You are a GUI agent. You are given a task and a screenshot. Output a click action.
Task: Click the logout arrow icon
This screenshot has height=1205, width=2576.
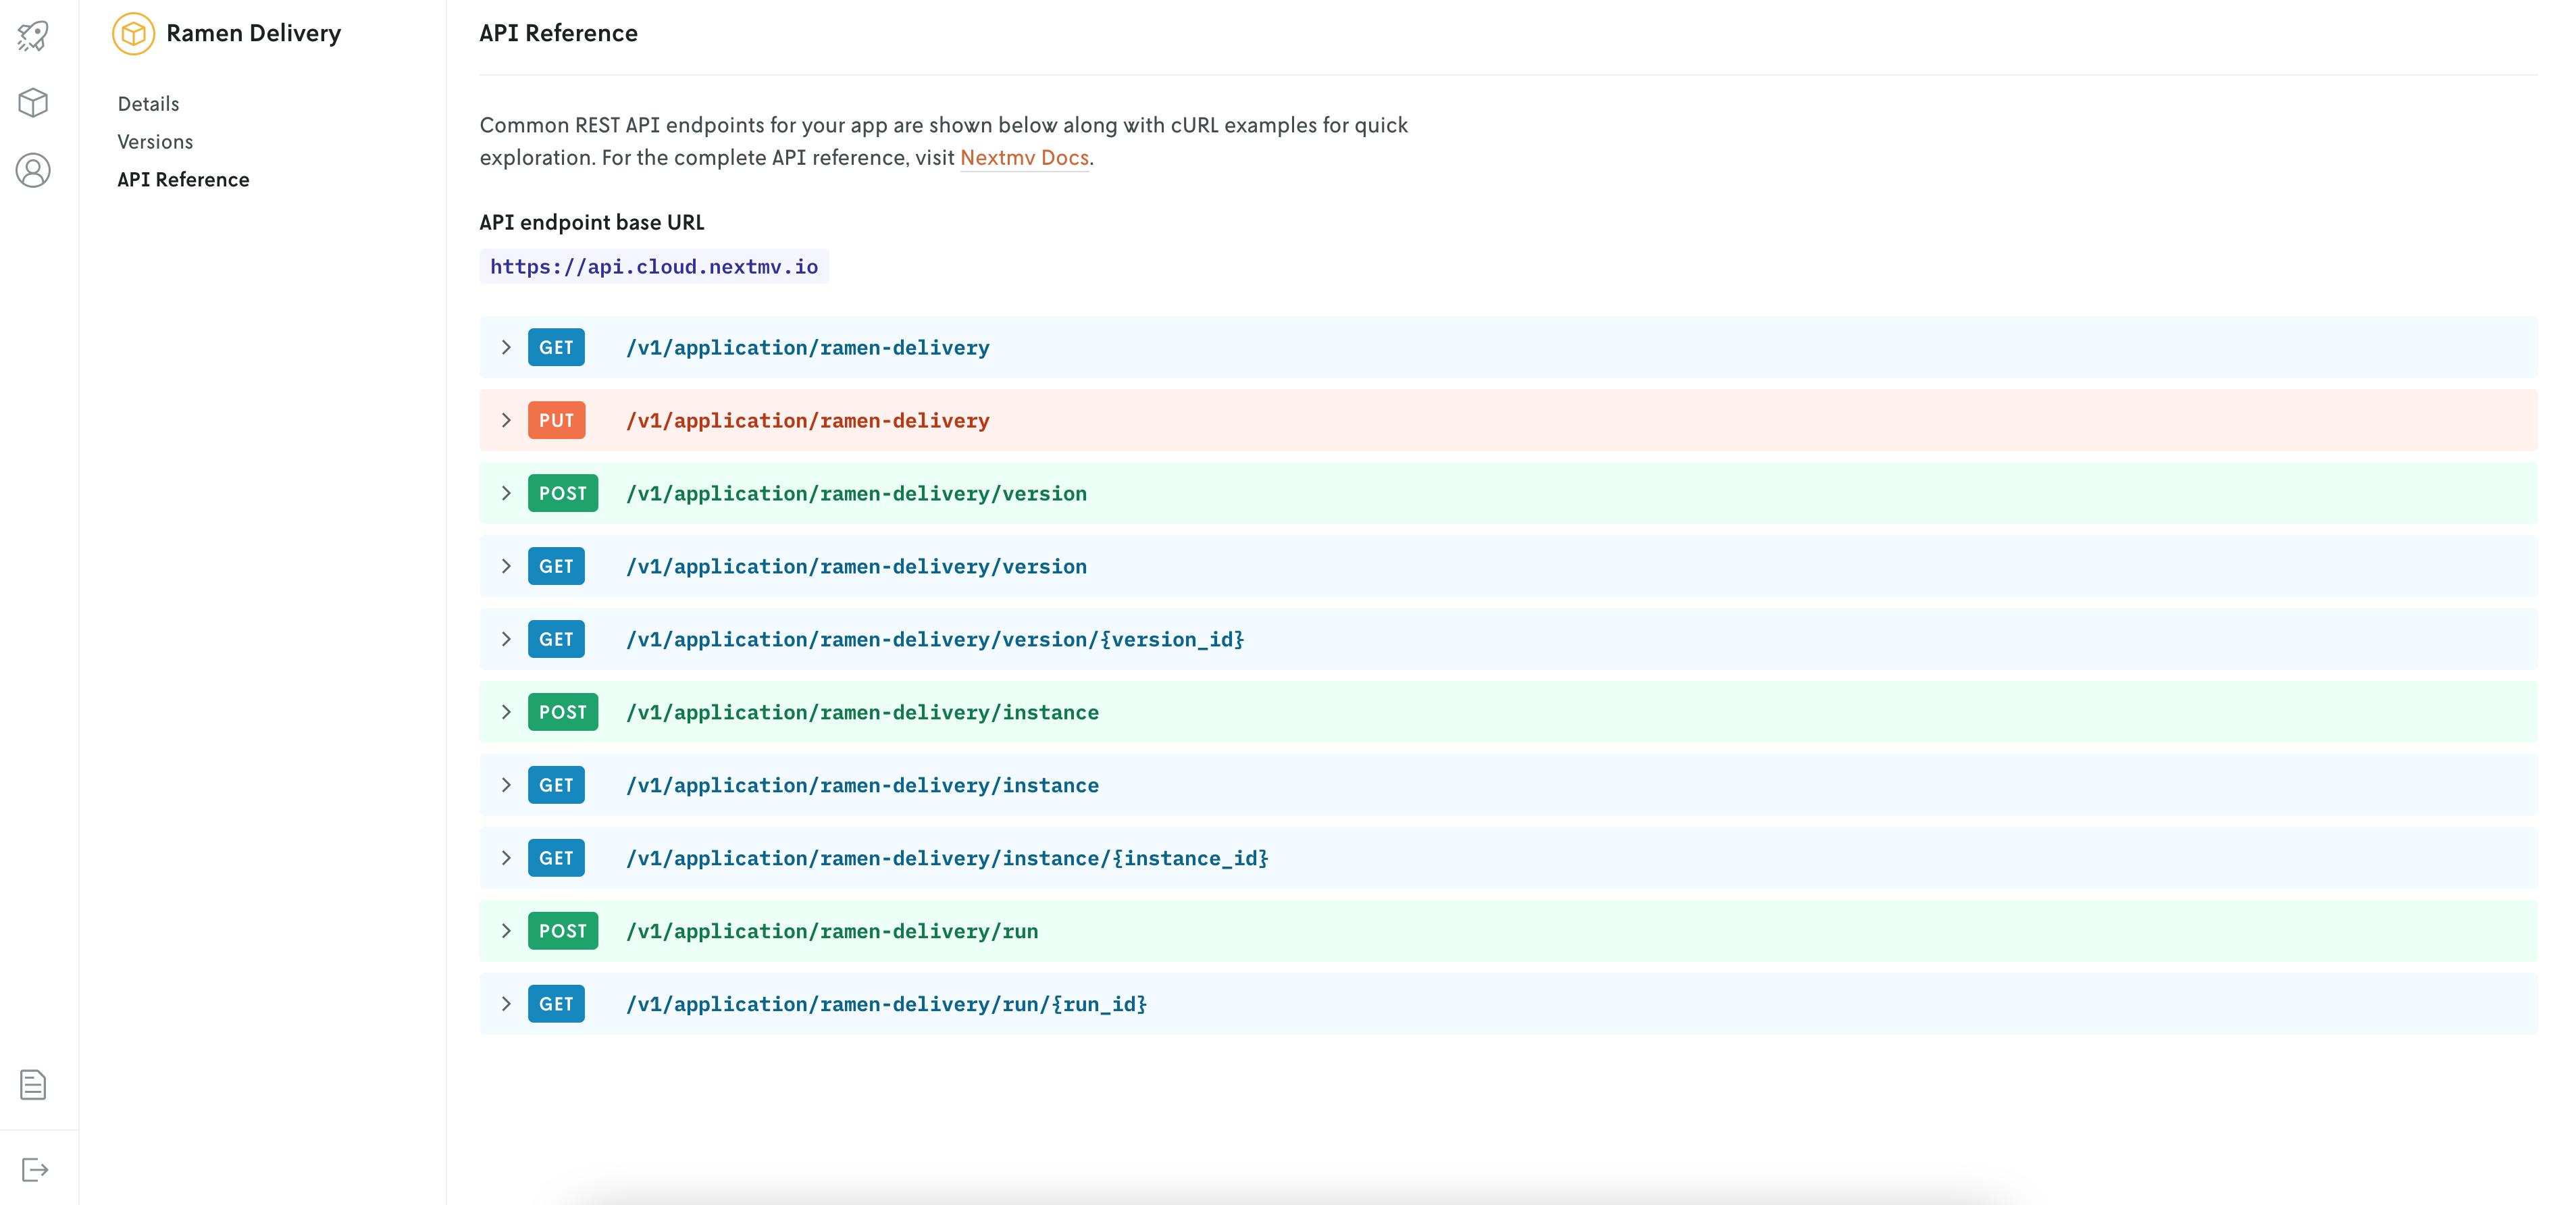[34, 1169]
